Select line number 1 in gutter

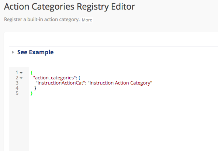(17, 72)
